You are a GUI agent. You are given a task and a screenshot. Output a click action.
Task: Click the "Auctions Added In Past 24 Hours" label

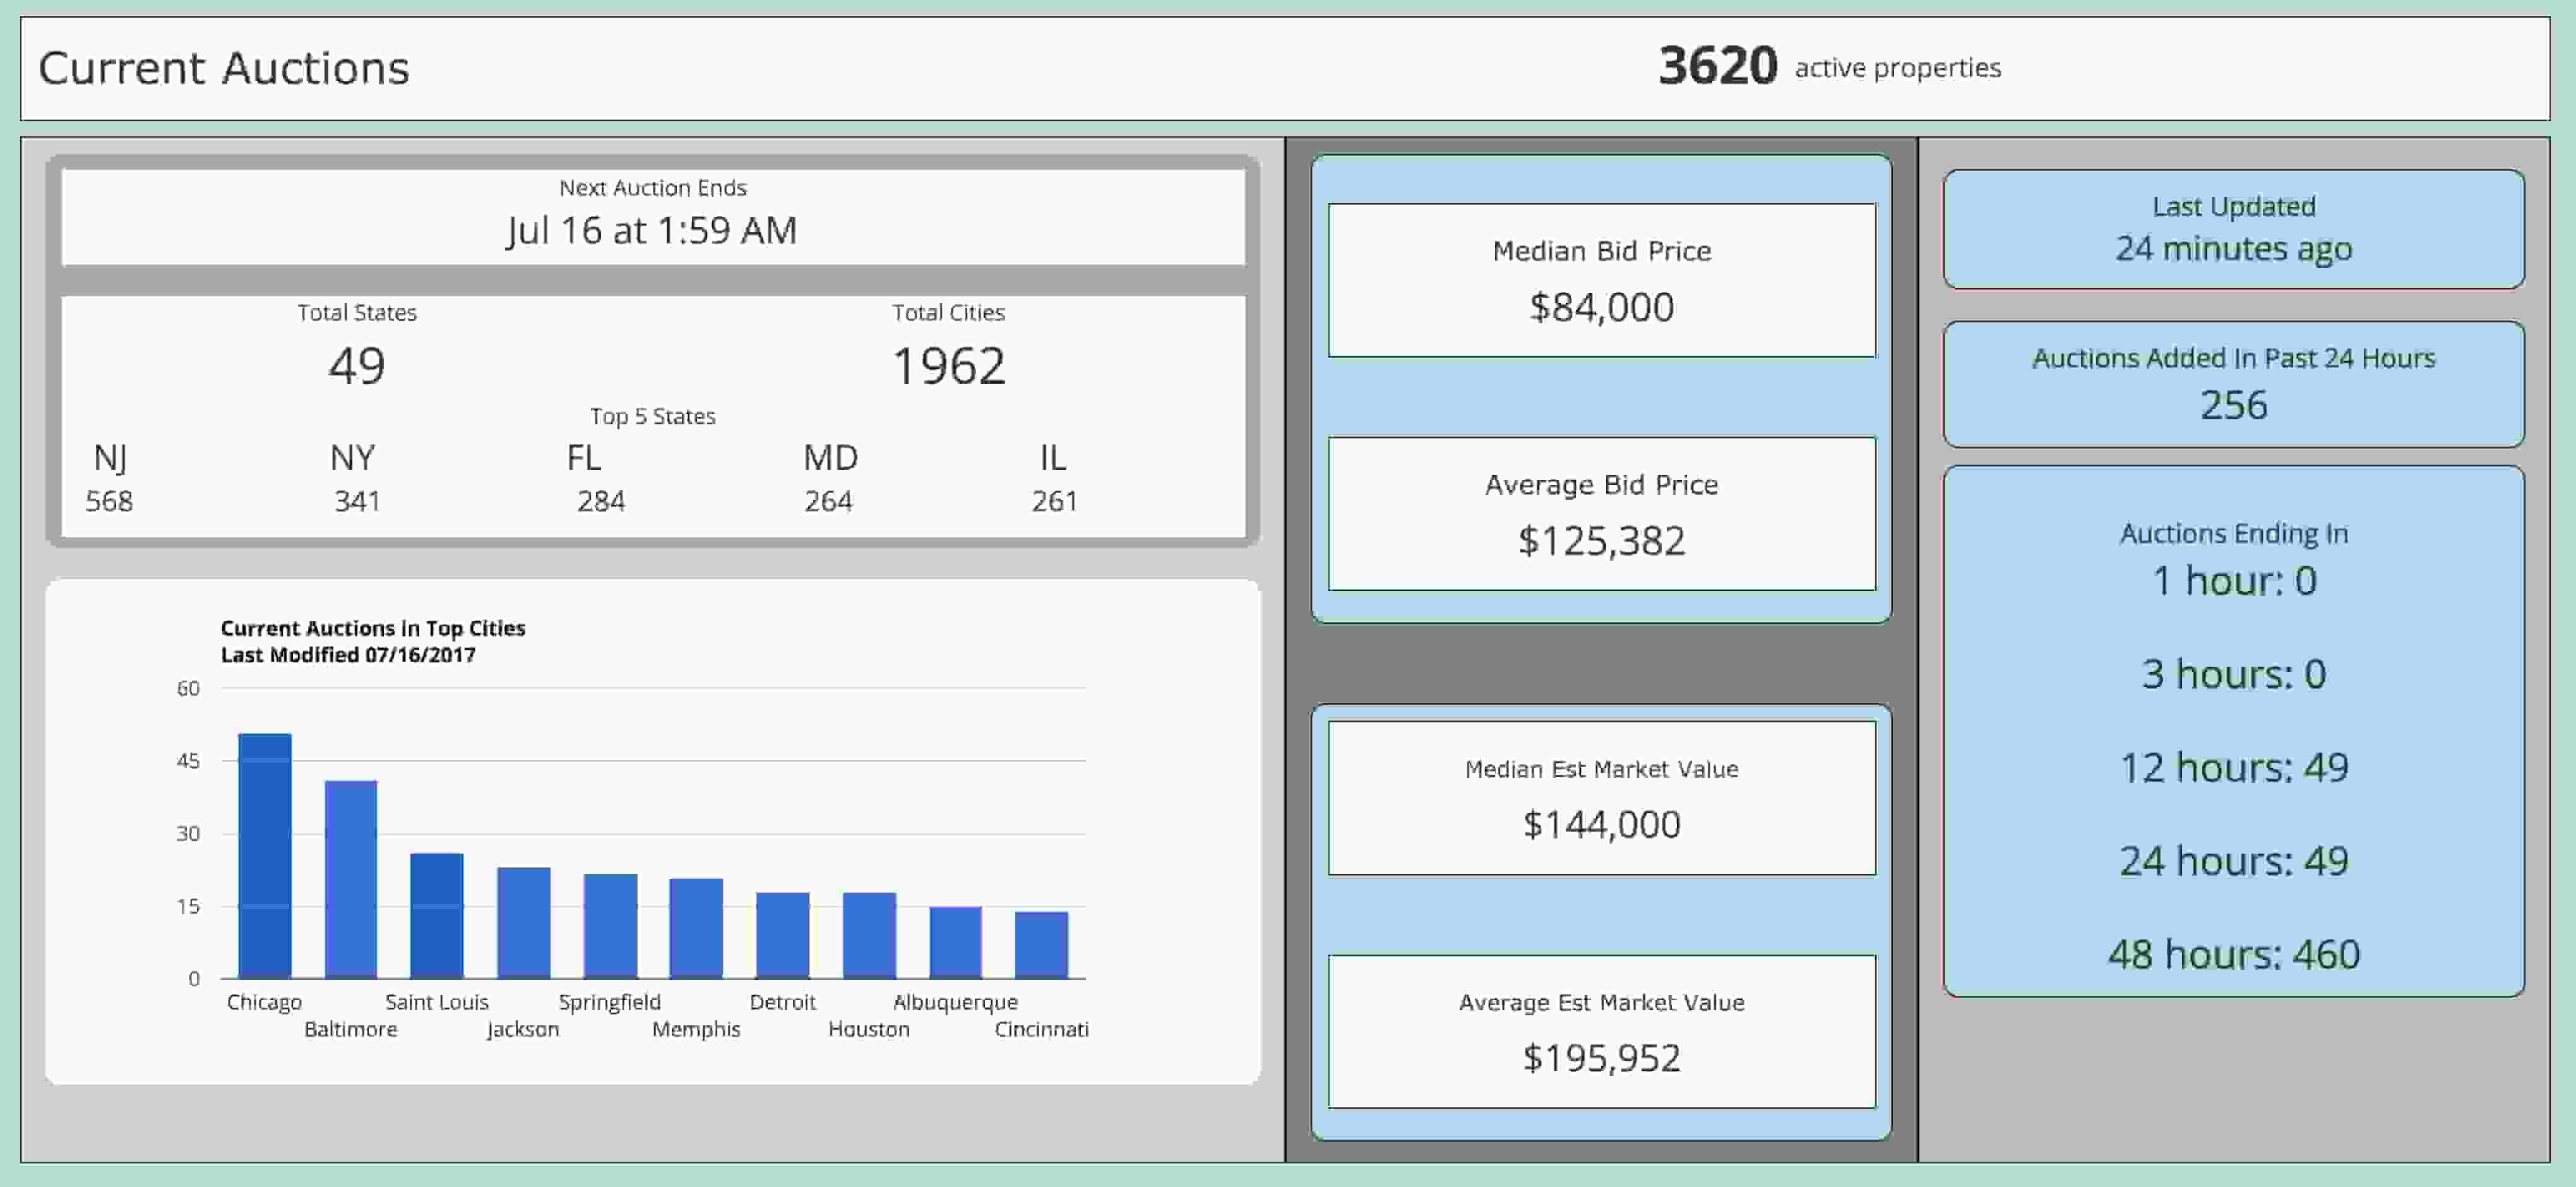(2234, 358)
